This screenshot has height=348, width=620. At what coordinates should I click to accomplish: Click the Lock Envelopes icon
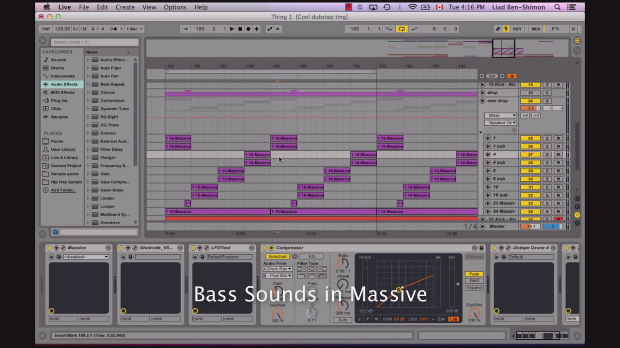click(x=511, y=76)
